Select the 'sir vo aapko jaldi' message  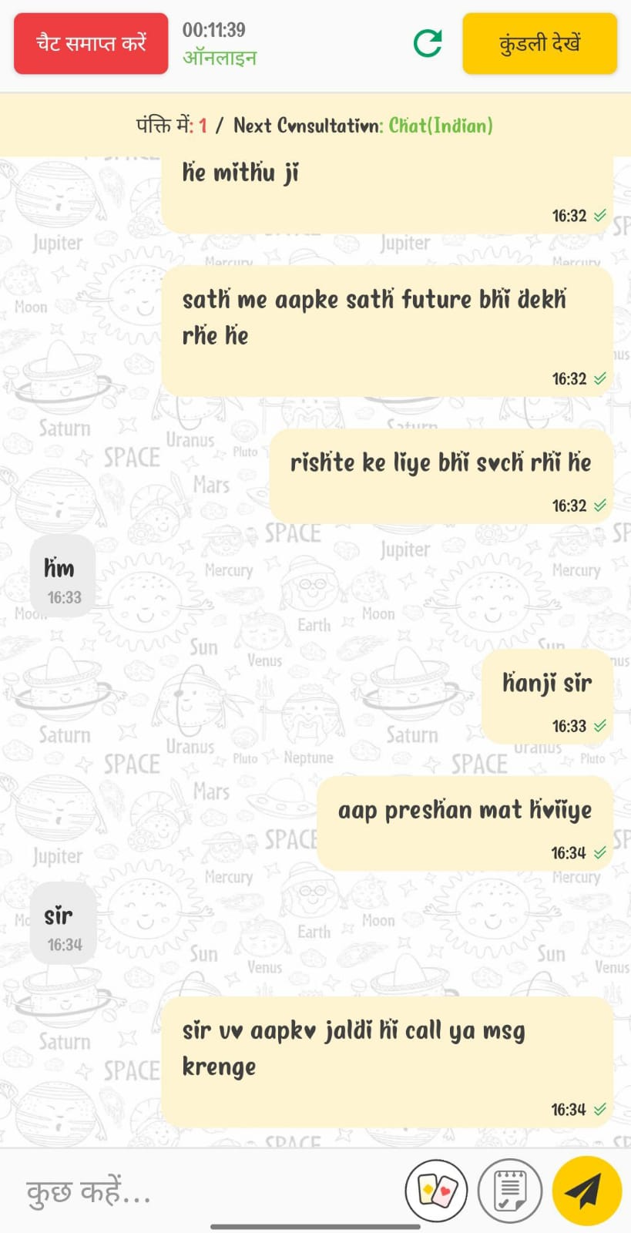(x=387, y=1062)
